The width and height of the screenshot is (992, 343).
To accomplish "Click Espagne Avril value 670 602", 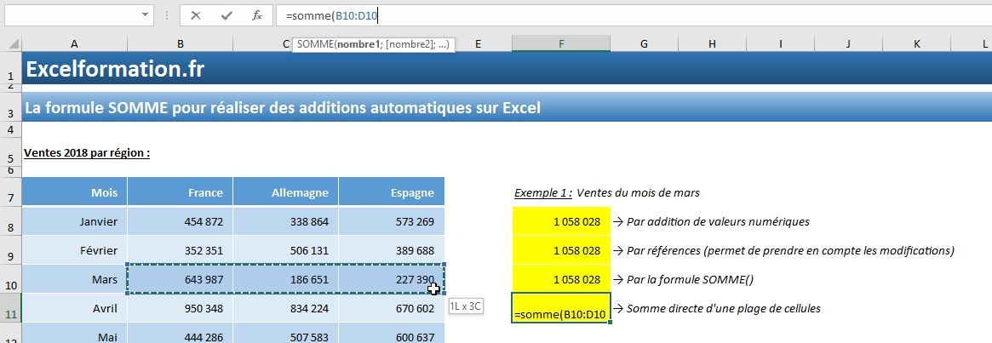I will [x=392, y=309].
